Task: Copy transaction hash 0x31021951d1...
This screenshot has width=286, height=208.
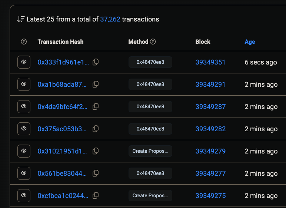Action: 96,151
